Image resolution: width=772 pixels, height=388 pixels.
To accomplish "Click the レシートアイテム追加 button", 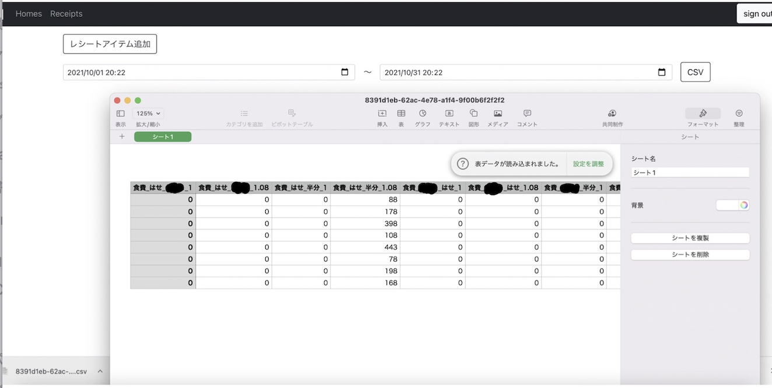I will 110,44.
